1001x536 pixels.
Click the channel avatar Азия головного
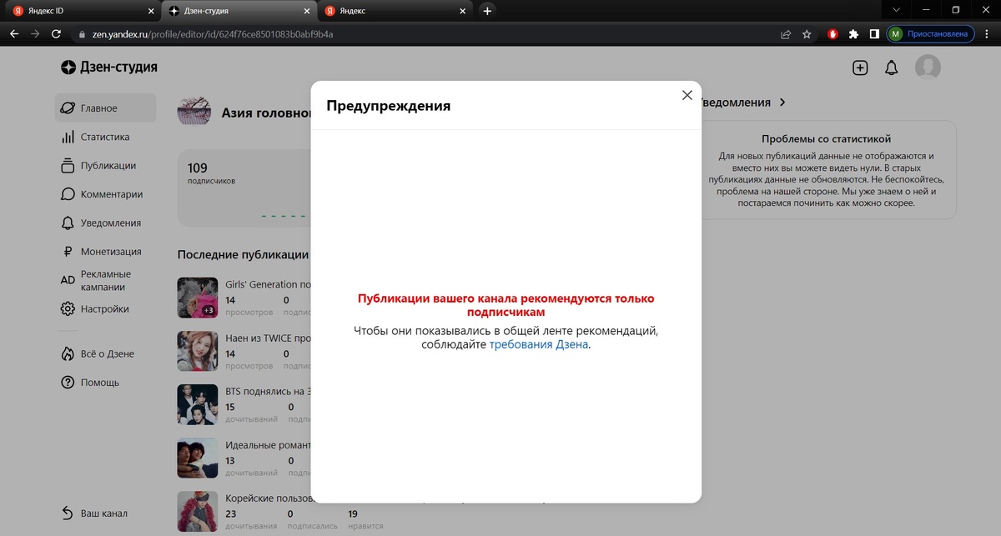click(194, 111)
